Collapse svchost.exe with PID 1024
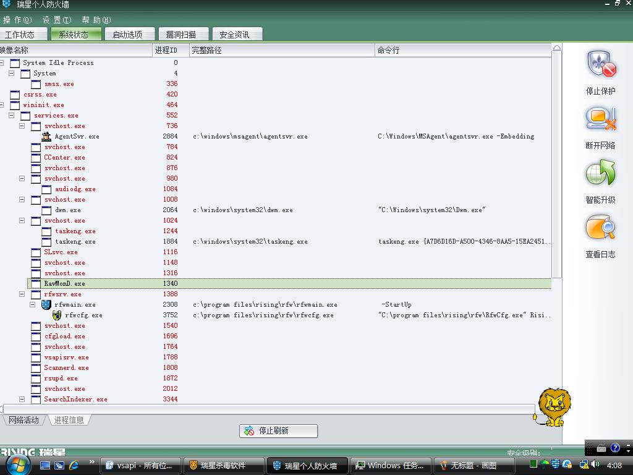This screenshot has width=633, height=475. pyautogui.click(x=22, y=220)
